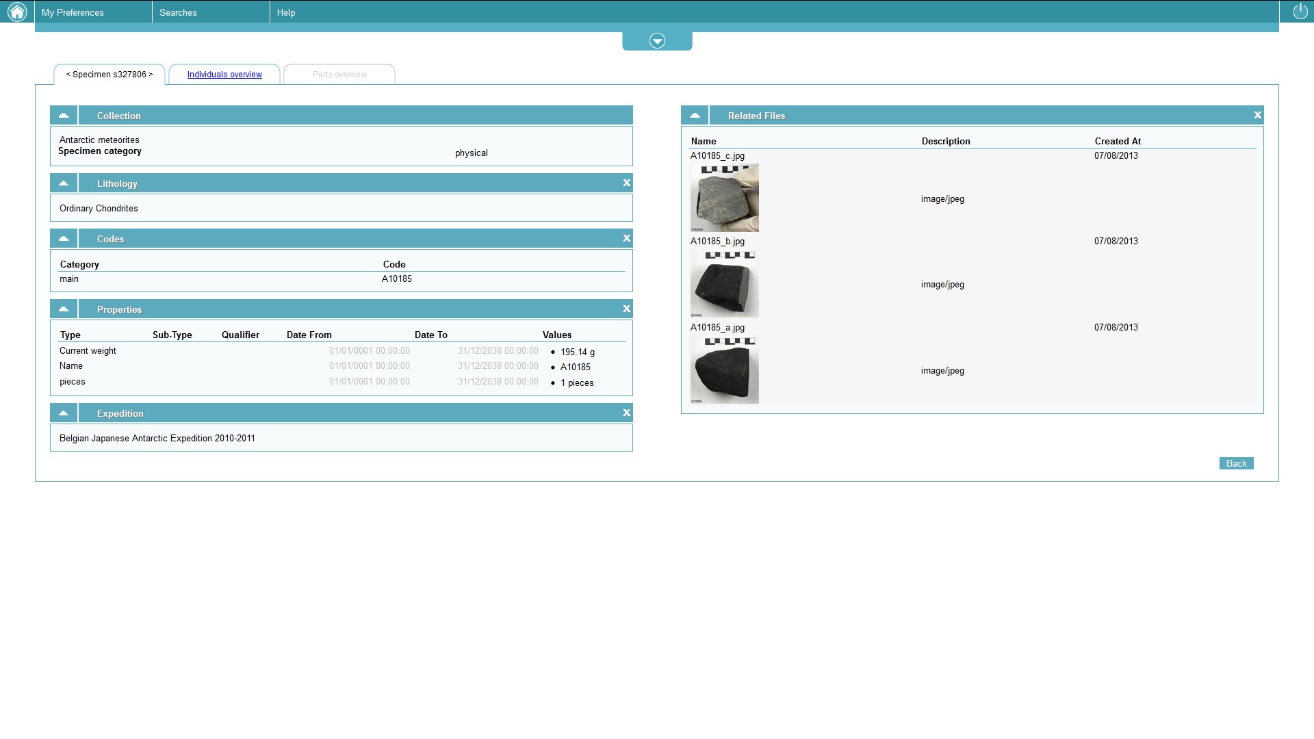Expand the top dropdown arrow handle
Screen dimensions: 1314x739
[x=657, y=41]
